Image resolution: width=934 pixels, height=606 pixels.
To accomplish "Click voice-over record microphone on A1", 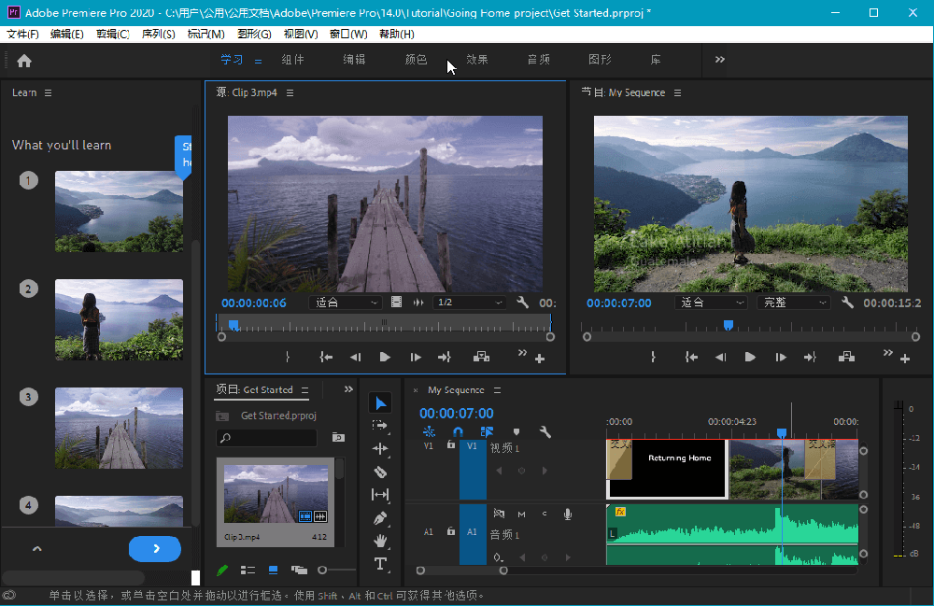I will point(568,514).
